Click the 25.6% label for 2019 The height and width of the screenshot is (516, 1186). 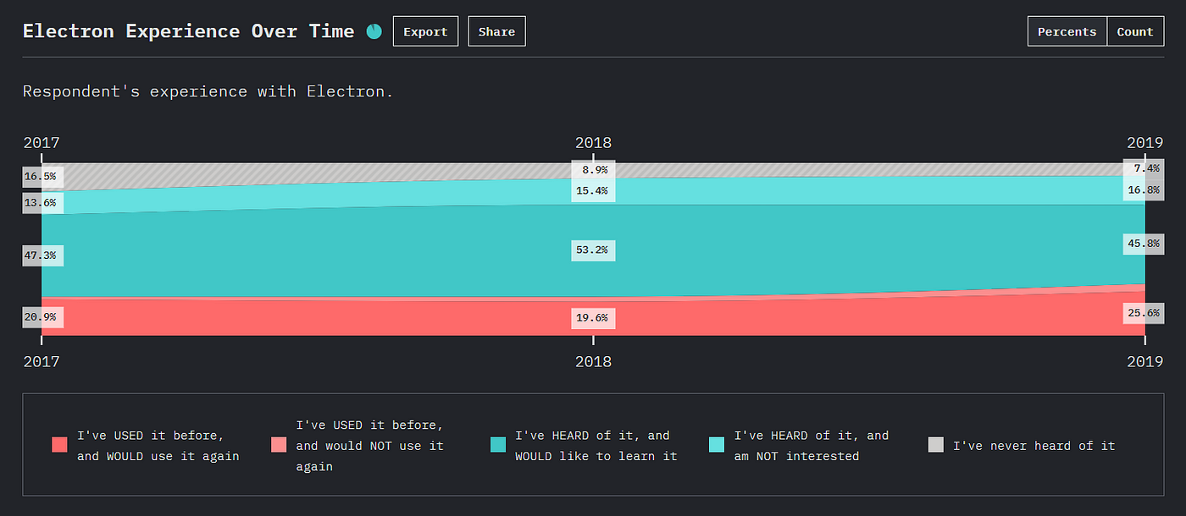[1145, 314]
